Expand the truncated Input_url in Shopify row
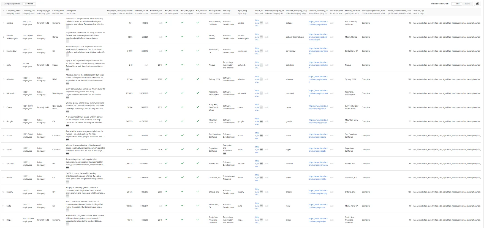The width and height of the screenshot is (484, 228). [x=261, y=192]
